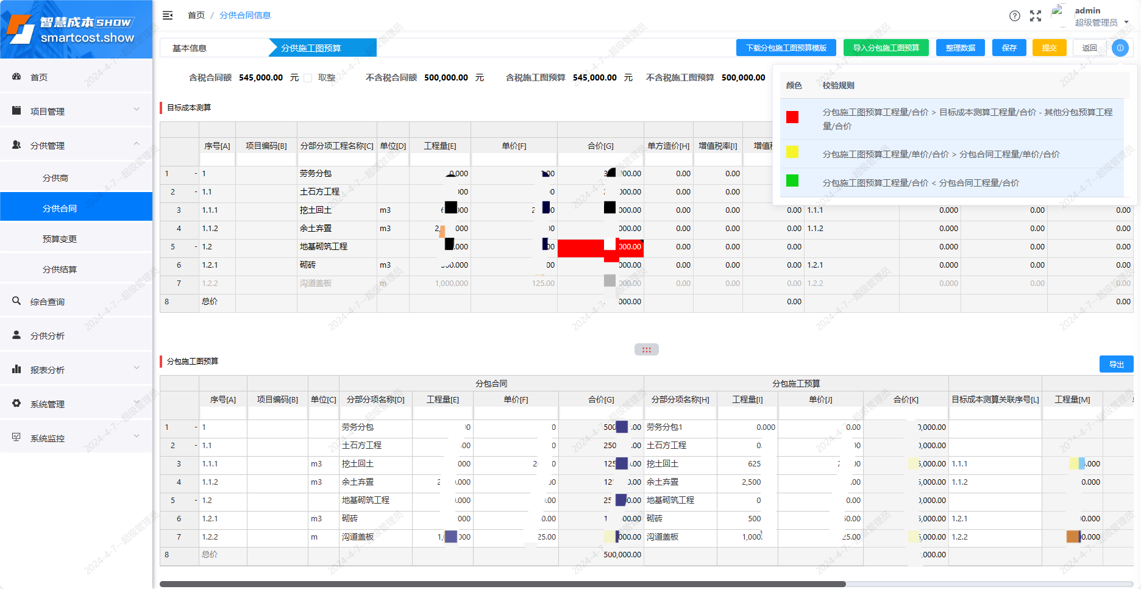Viewport: 1141px width, 589px height.
Task: Click the blue validation rules info icon
Action: point(1120,48)
